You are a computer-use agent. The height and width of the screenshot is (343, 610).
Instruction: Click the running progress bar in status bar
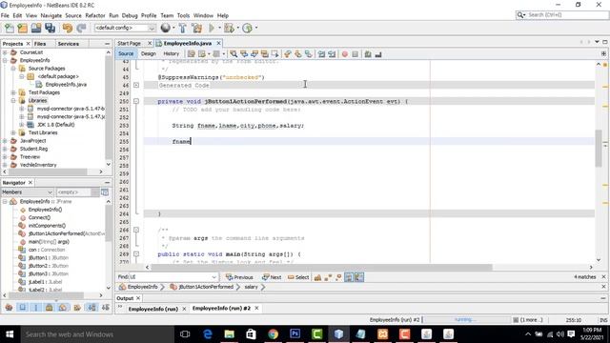(x=466, y=320)
